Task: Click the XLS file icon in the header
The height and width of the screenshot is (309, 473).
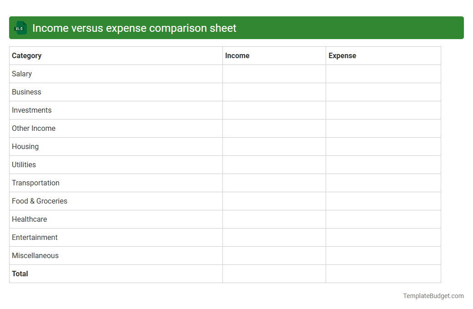Action: click(x=20, y=28)
